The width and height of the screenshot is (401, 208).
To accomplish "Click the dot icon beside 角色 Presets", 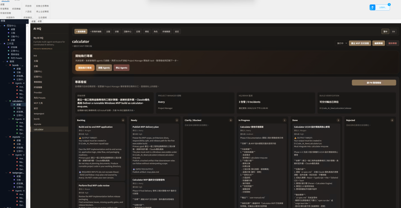I will tap(8, 58).
